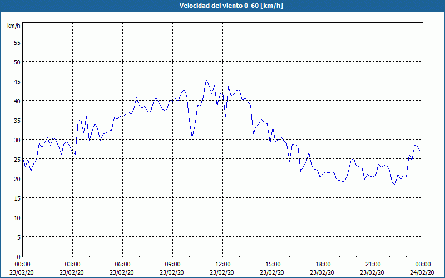Image resolution: width=445 pixels, height=278 pixels.
Task: Click the chart title 'Velocidad del viento 0-60 [km/h]'
Action: 231,6
